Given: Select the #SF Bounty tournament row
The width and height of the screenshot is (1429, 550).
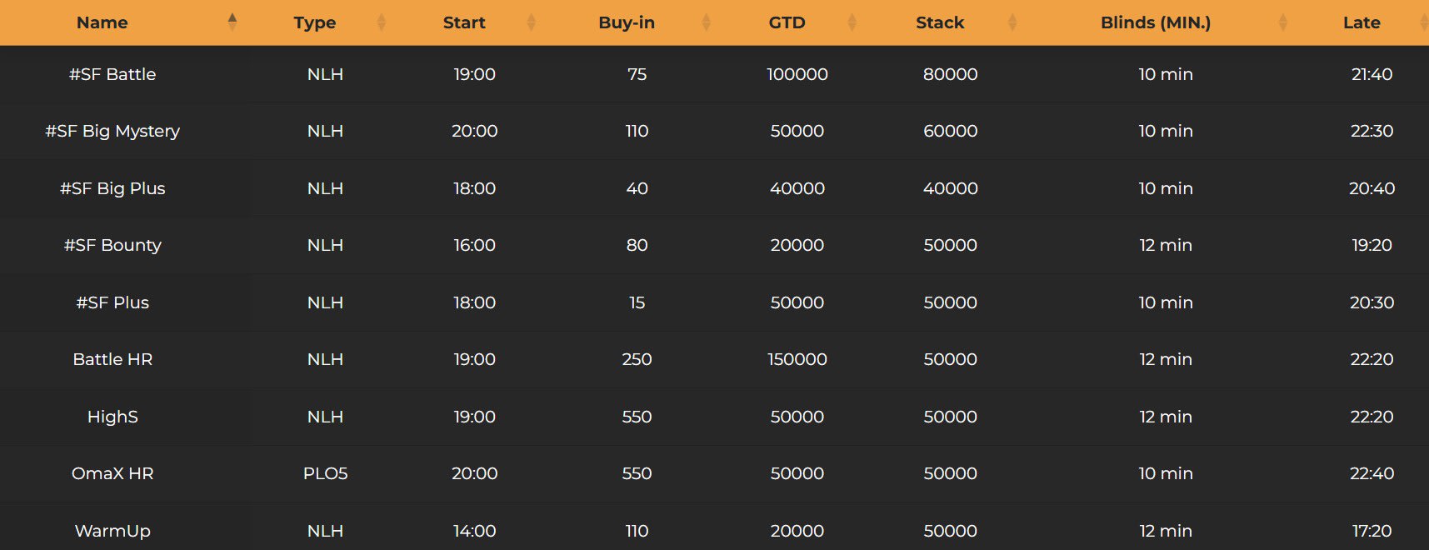Looking at the screenshot, I should point(714,245).
